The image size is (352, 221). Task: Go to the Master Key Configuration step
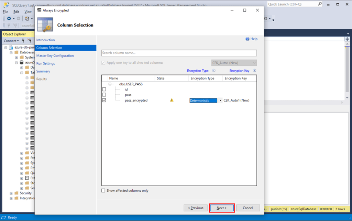click(x=55, y=55)
